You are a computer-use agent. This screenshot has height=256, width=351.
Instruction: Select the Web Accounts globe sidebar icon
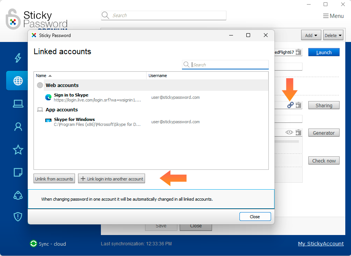tap(18, 81)
